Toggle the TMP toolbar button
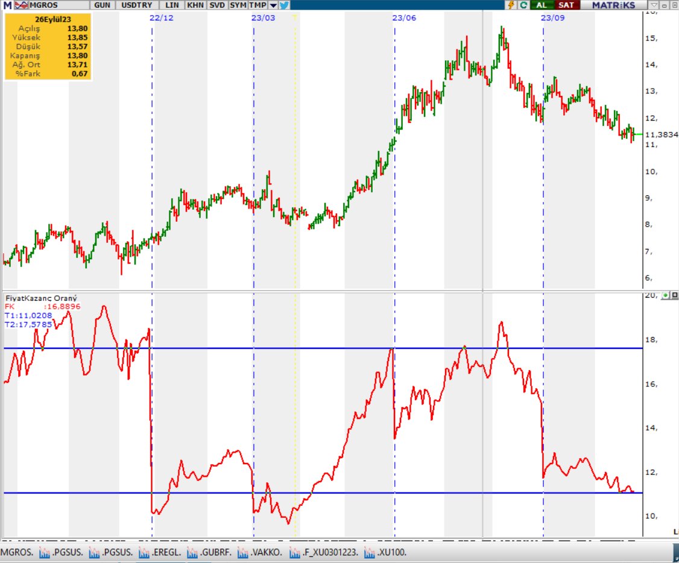Screen dimensions: 679x563 coord(258,5)
